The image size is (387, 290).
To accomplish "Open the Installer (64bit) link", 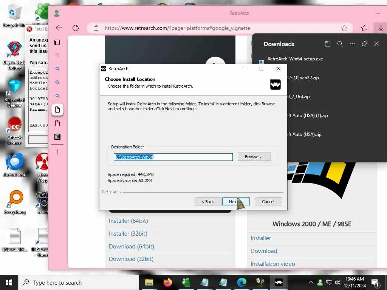I will pos(128,221).
